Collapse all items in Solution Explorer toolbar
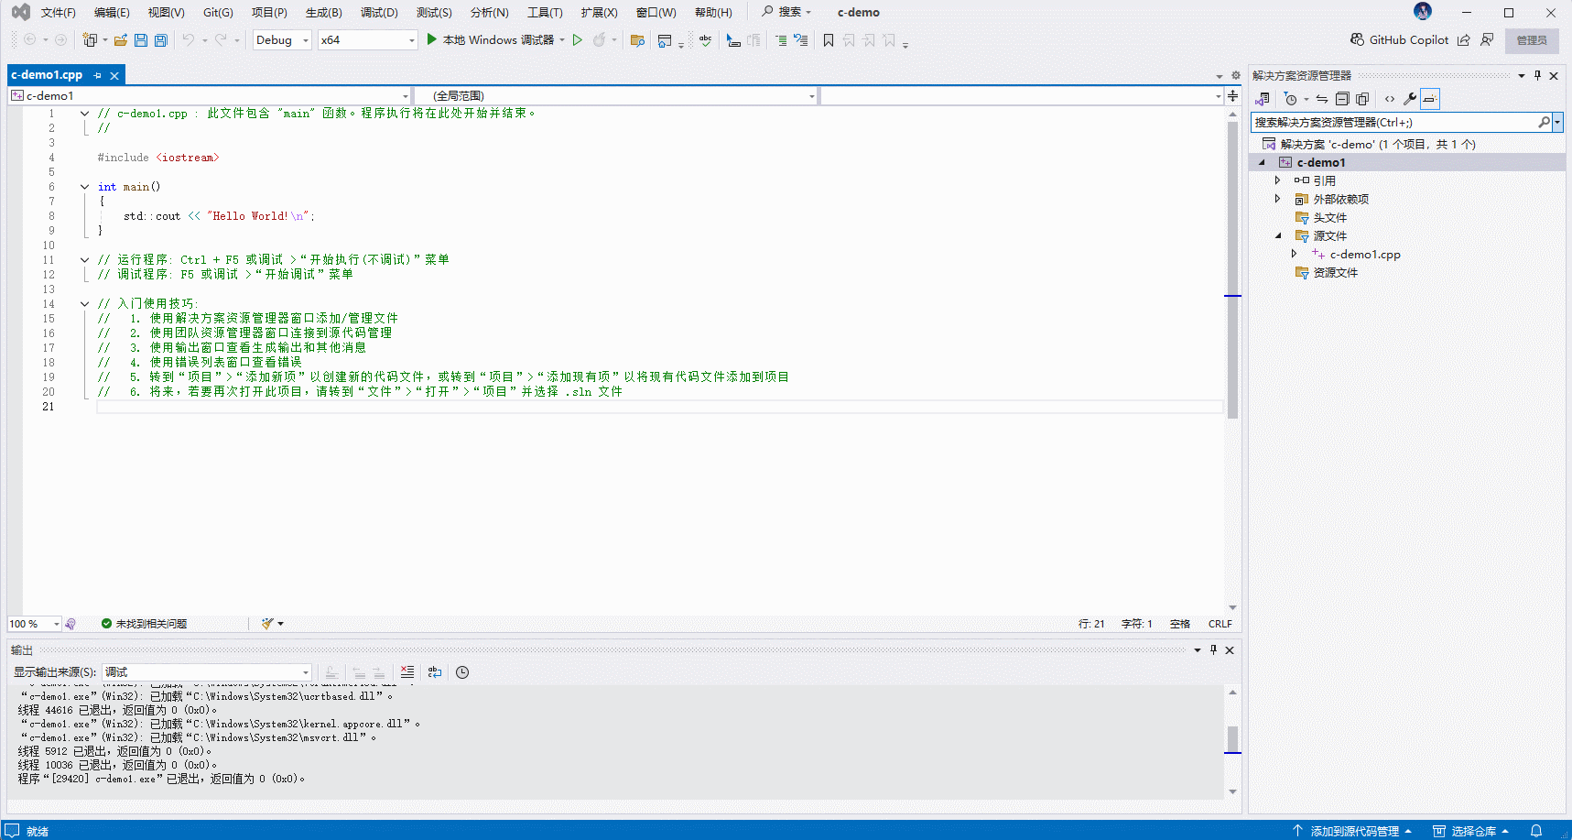 (x=1342, y=99)
